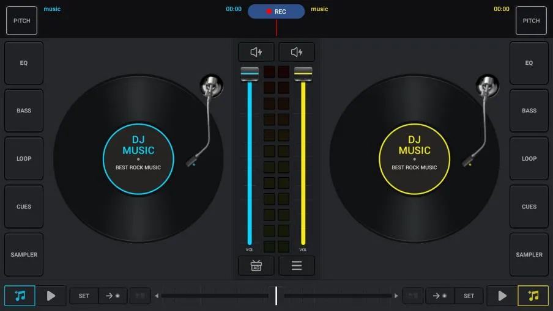Start recording with the REC button

[276, 11]
